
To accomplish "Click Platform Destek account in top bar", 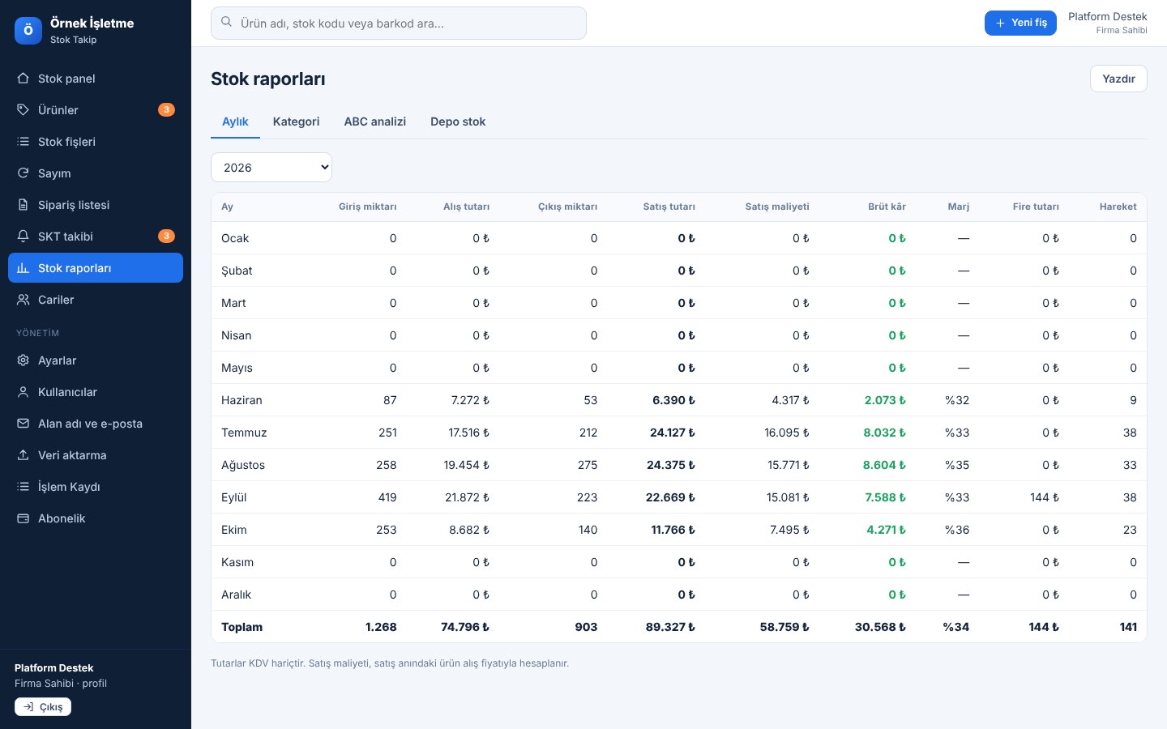I will click(x=1107, y=23).
